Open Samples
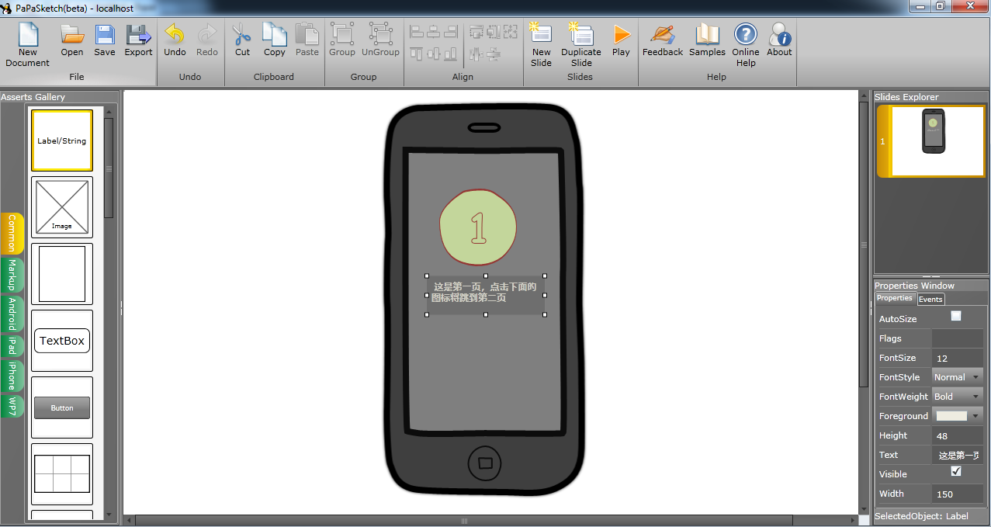This screenshot has height=527, width=991. pyautogui.click(x=707, y=40)
